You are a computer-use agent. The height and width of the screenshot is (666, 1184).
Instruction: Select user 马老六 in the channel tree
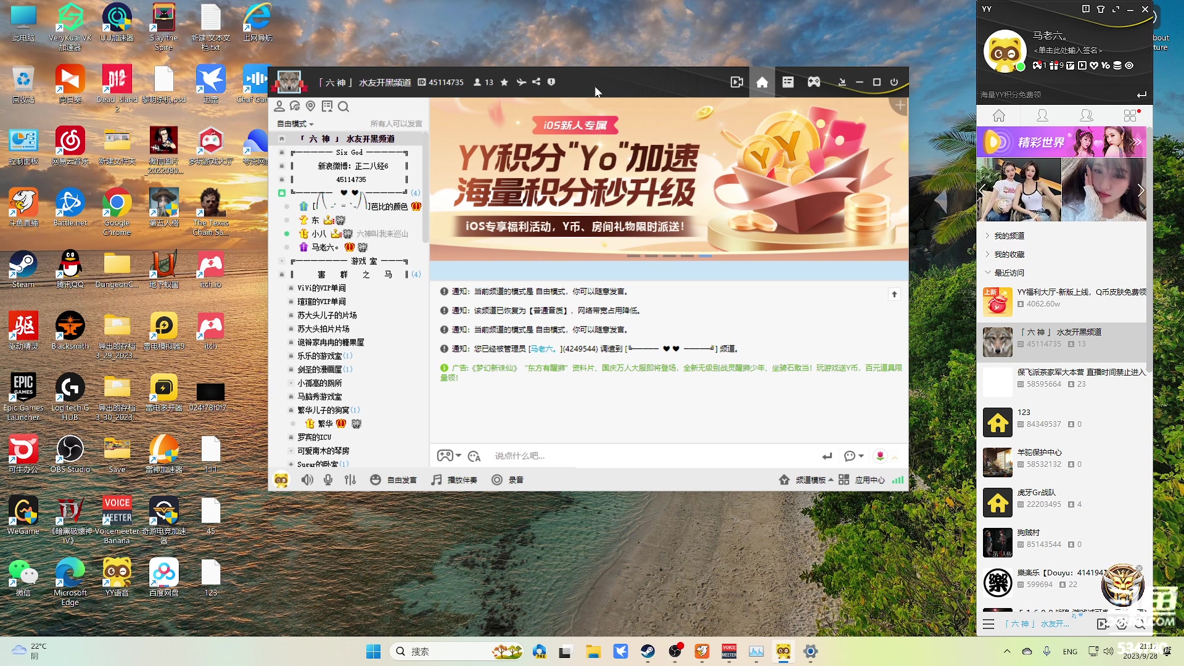pos(324,247)
